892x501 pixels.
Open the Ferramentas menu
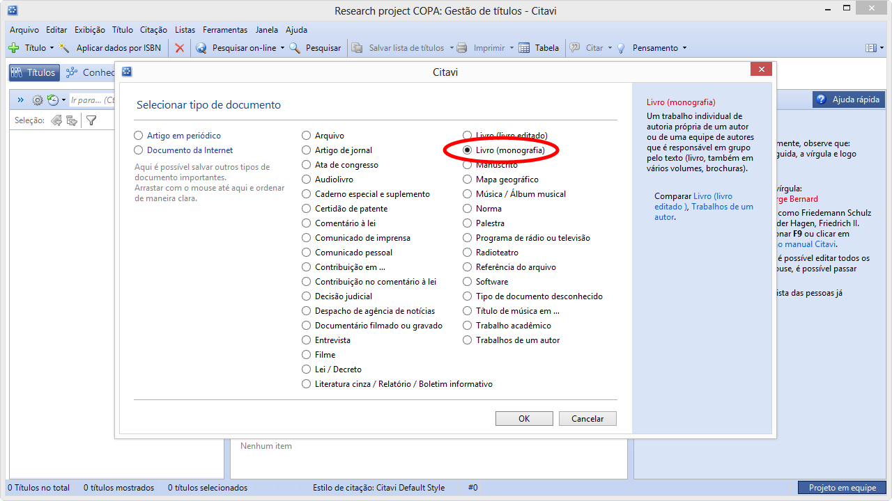[225, 30]
